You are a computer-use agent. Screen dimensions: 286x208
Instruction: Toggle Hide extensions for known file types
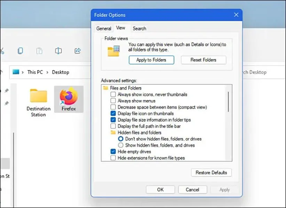click(x=113, y=158)
